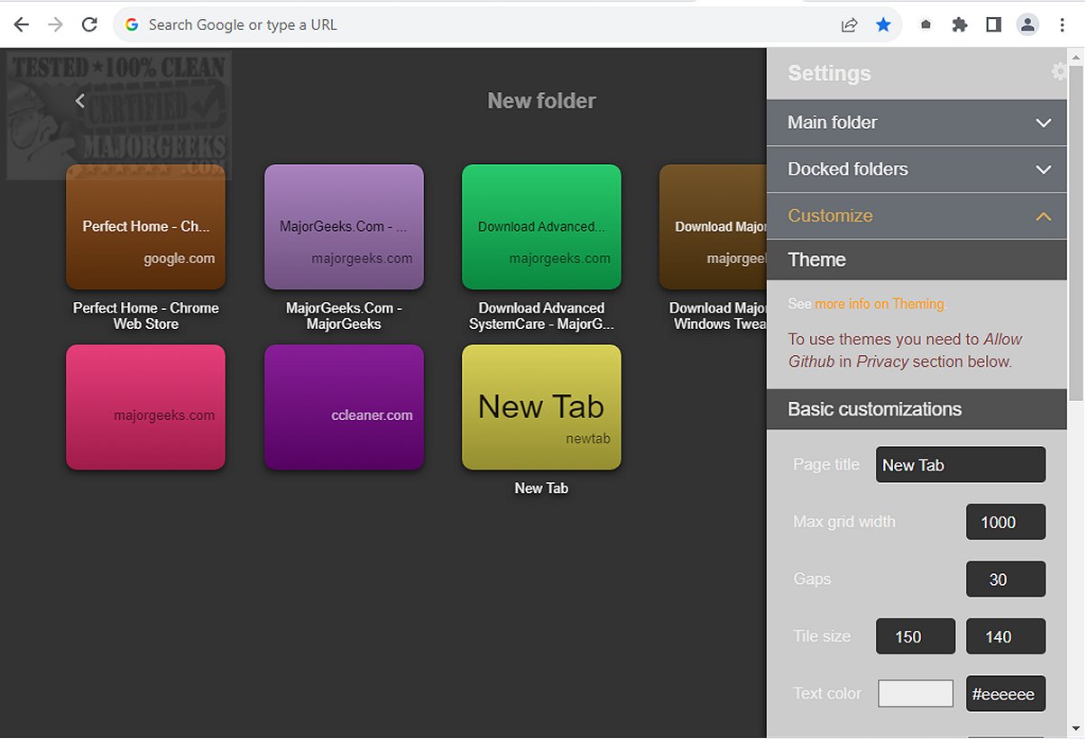Screen dimensions: 1087x739
Task: Open the Text color swatch picker
Action: 916,693
